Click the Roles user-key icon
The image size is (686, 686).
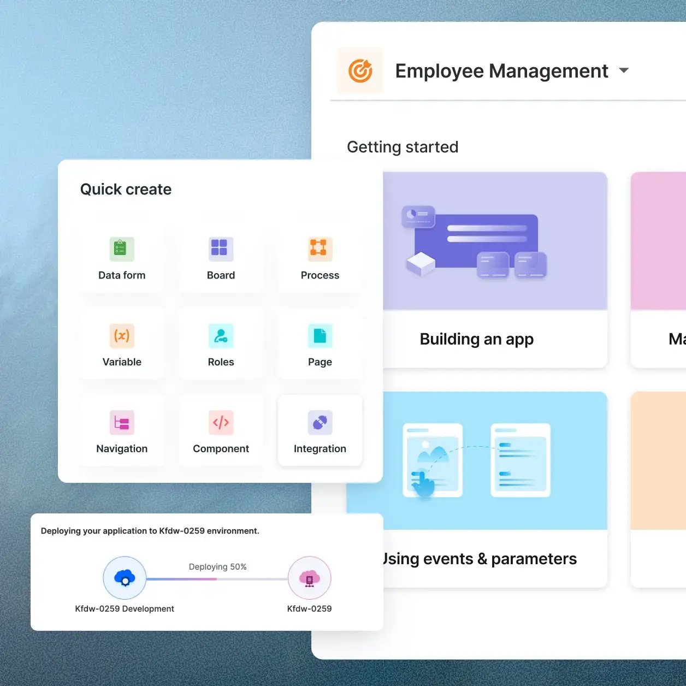point(221,335)
